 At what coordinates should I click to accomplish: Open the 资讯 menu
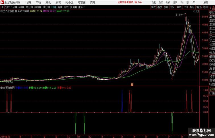pos(48,2)
